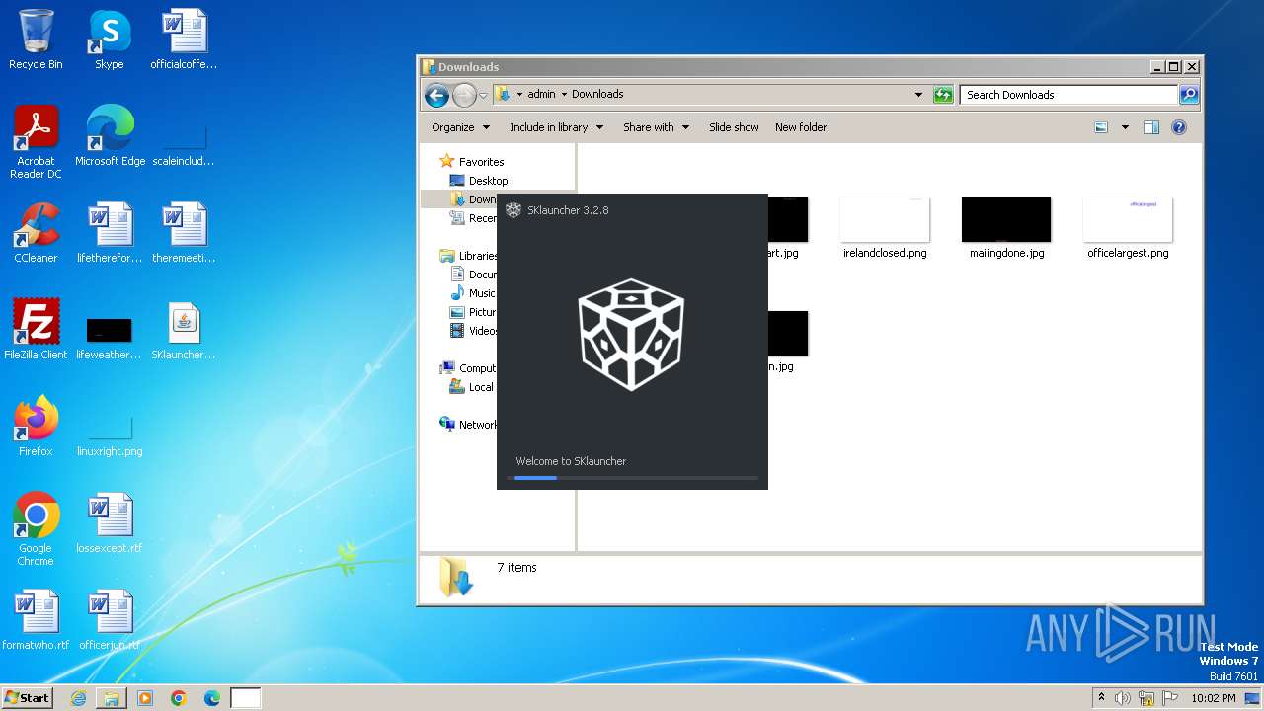Open Explorer help button
The image size is (1264, 711).
1178,127
